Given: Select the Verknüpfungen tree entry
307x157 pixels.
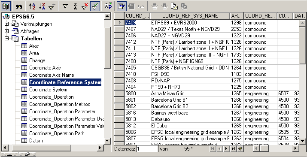Looking at the screenshot, I should 36,24.
